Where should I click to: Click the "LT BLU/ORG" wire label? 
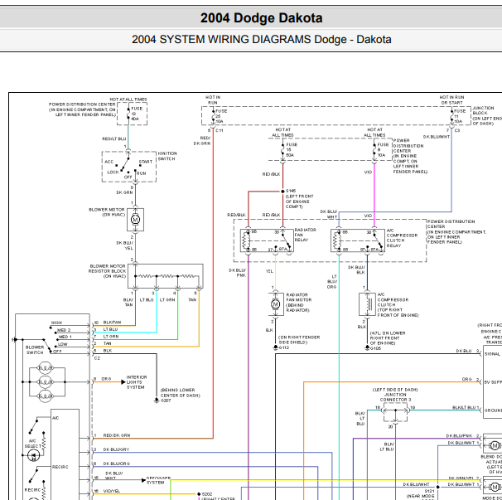(332, 281)
